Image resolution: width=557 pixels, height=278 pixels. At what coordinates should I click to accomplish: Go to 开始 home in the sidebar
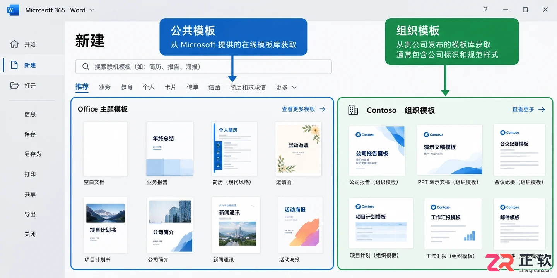click(x=32, y=44)
